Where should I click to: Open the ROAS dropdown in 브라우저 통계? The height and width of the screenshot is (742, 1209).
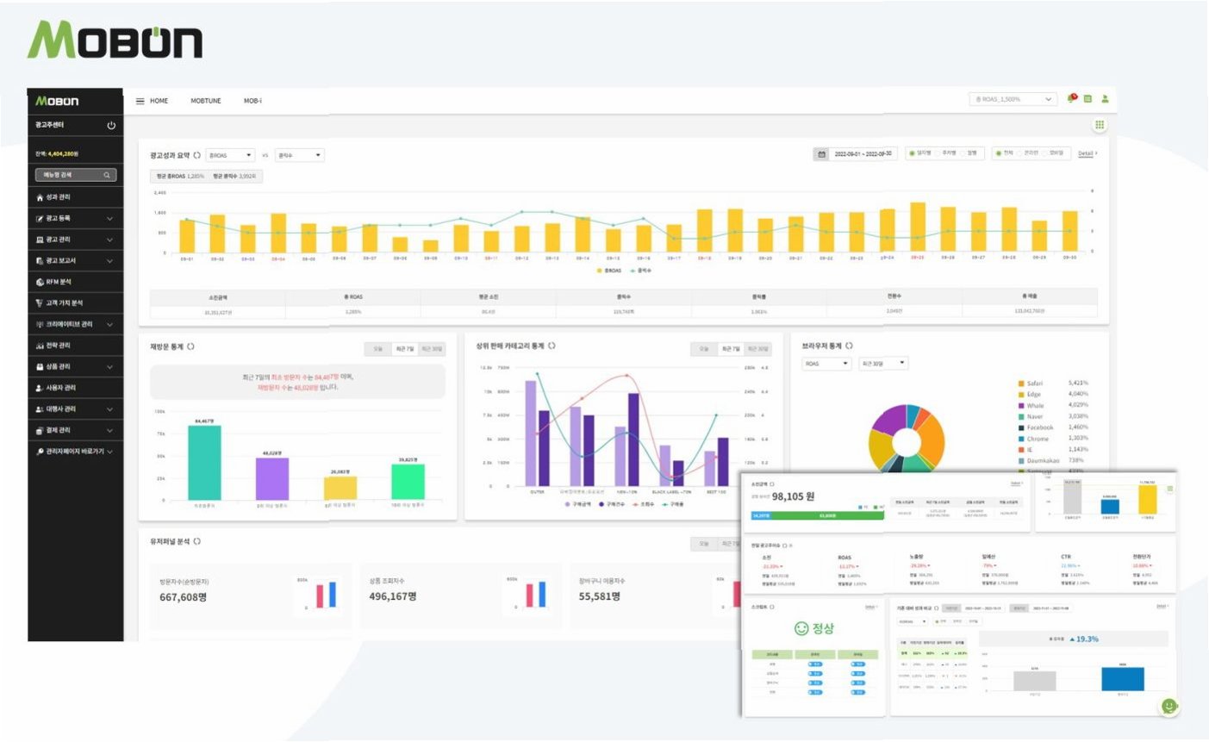click(x=826, y=364)
